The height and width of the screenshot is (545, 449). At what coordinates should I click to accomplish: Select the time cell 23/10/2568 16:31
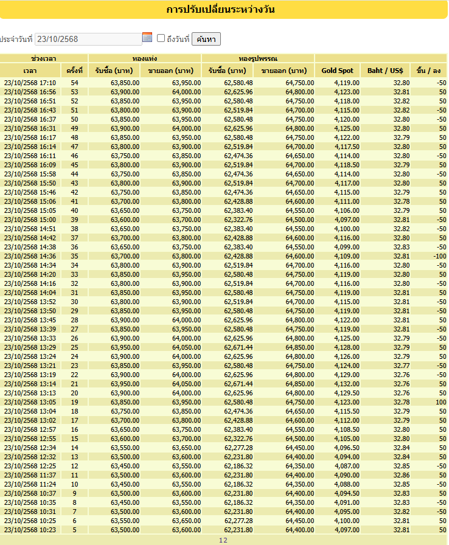[30, 128]
